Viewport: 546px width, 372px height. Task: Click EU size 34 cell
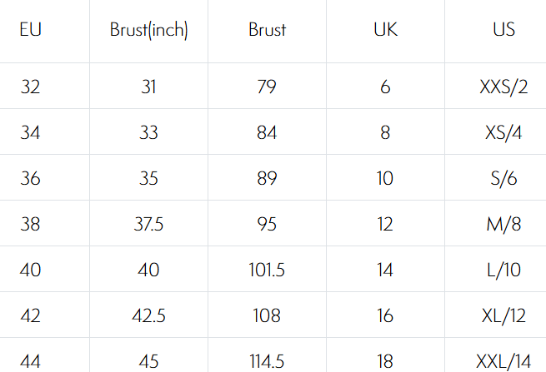30,132
